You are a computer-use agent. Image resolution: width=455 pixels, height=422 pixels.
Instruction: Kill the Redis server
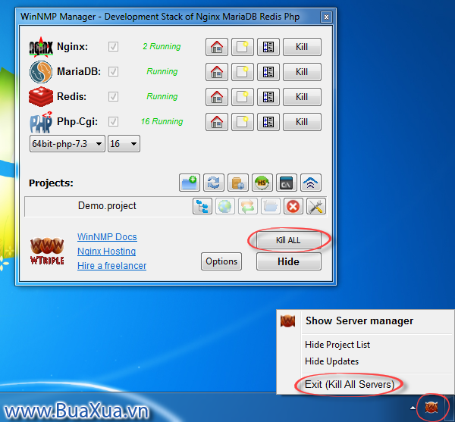click(x=302, y=96)
